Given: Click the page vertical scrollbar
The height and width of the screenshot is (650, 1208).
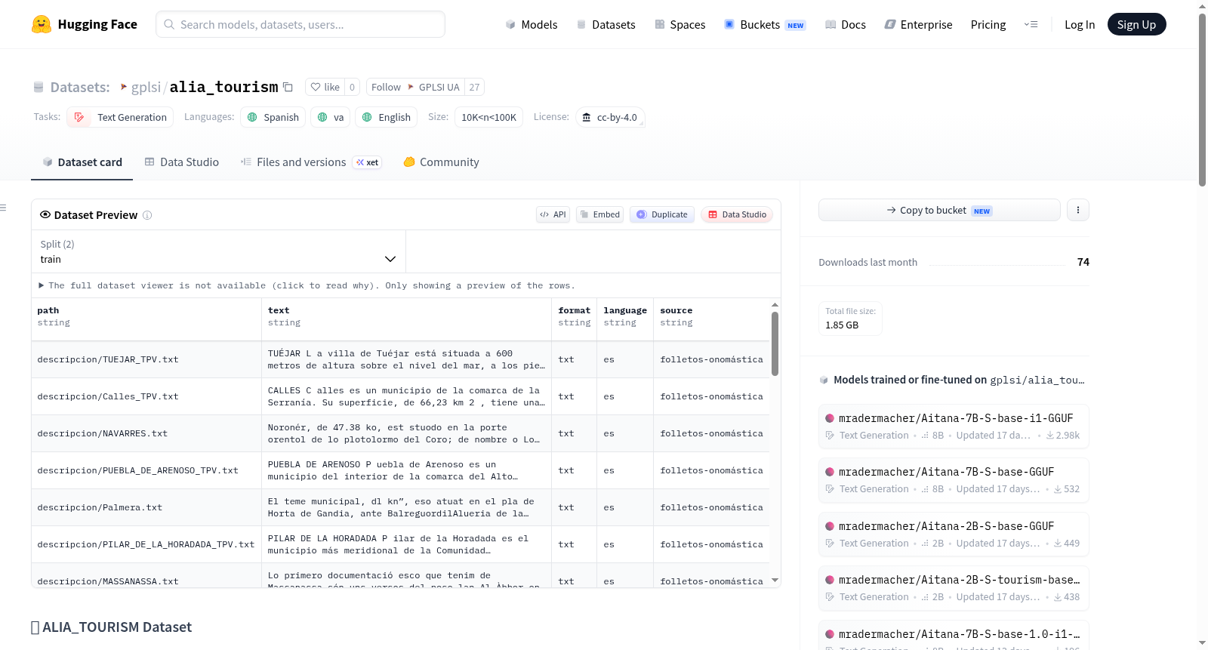Looking at the screenshot, I should (x=1202, y=98).
